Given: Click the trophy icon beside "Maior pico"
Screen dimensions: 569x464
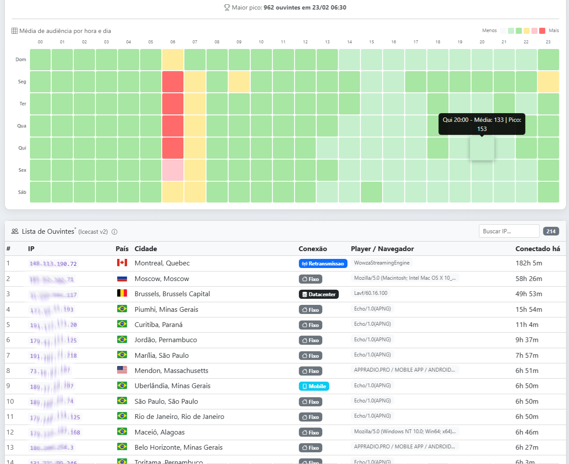Looking at the screenshot, I should coord(227,7).
